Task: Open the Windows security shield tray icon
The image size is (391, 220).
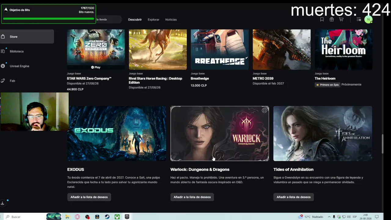Action: point(339,217)
